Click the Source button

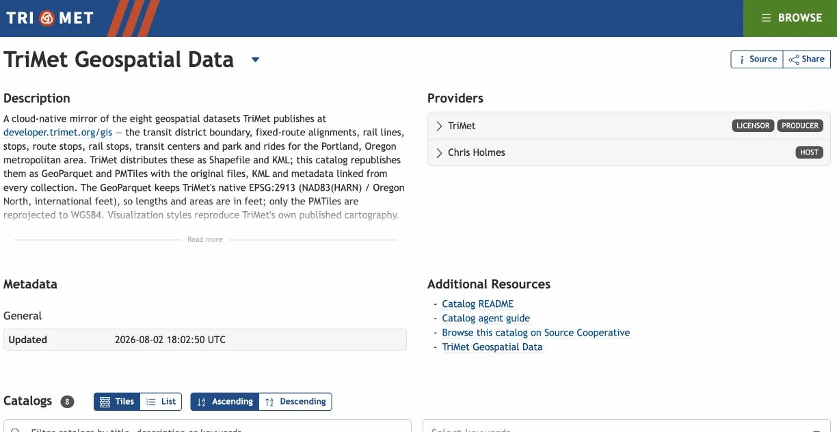(757, 59)
